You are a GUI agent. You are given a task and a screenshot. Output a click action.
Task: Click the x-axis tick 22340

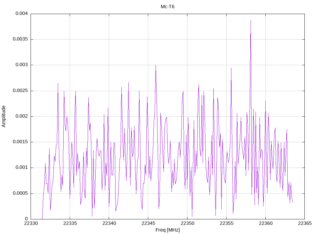pos(109,223)
